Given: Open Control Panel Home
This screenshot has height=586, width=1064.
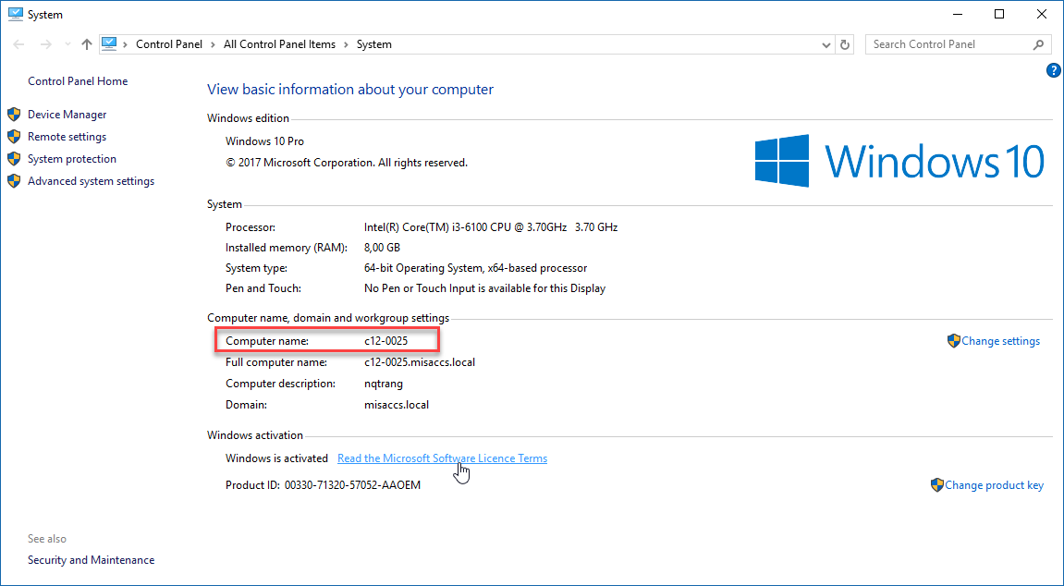Looking at the screenshot, I should point(78,81).
